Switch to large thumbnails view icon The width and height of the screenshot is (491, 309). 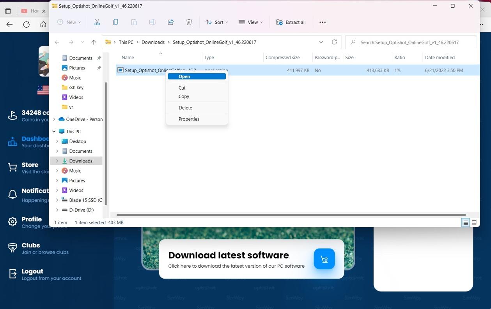pos(474,222)
